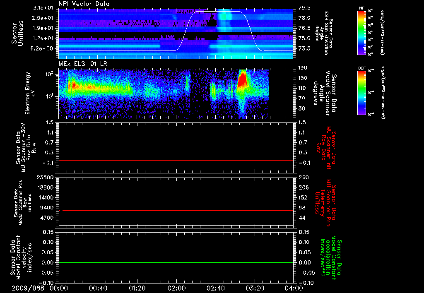Click the "01:20" time axis label
Screen dimensions: 424x293
137,288
